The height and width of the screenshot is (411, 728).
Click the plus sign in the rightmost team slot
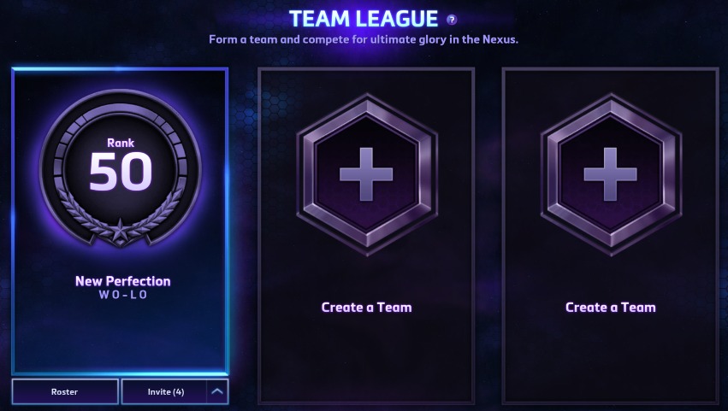click(610, 174)
